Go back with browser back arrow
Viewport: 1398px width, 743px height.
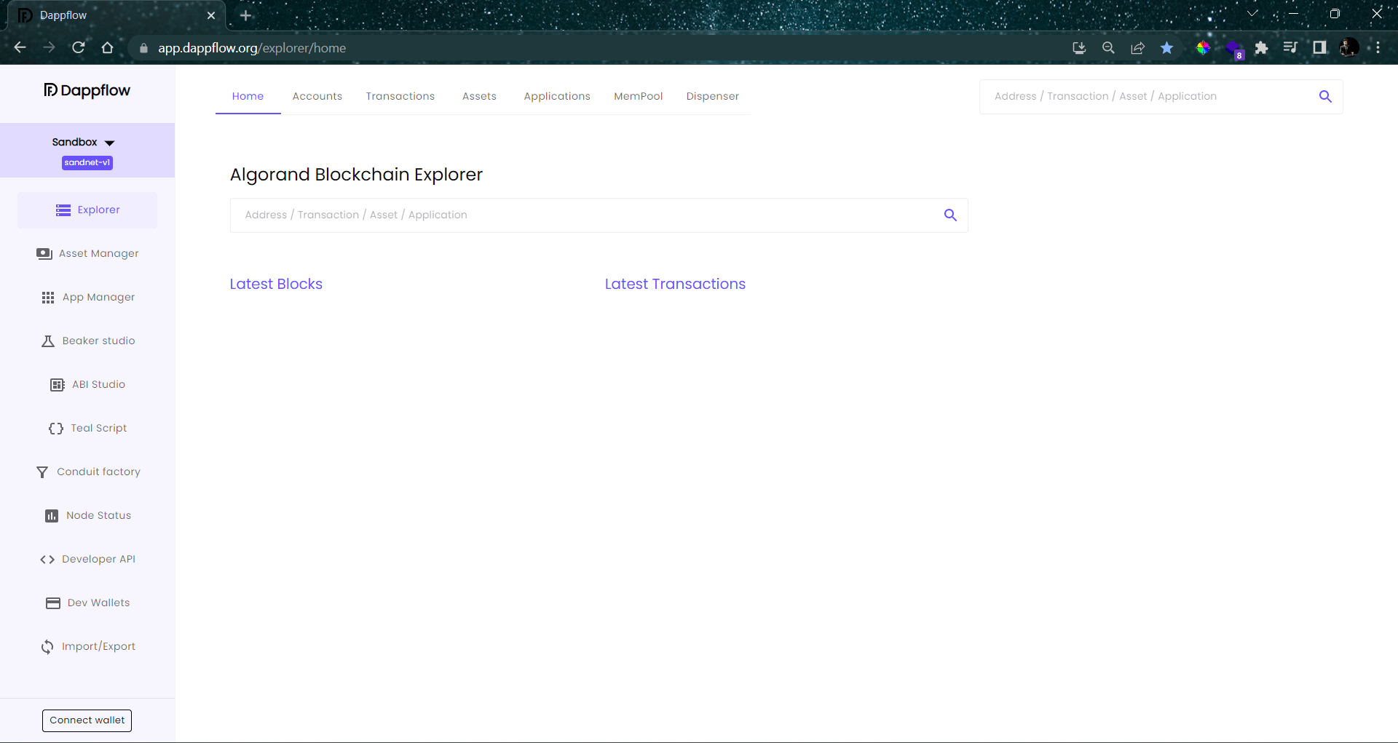[20, 48]
